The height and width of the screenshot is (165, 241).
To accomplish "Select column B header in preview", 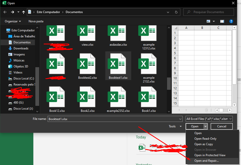I will tap(202, 28).
